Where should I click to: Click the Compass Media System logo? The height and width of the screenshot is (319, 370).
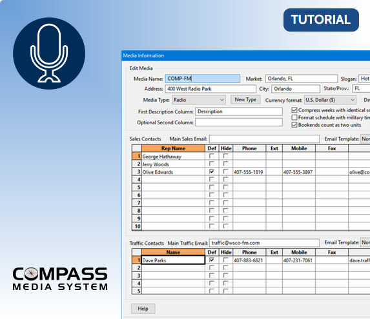[60, 279]
